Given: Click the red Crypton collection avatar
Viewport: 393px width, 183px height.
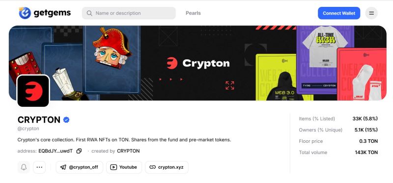Looking at the screenshot, I should [33, 91].
